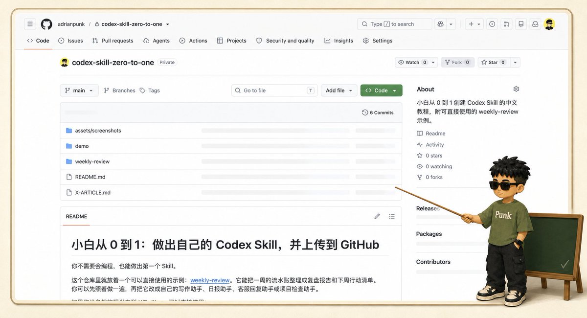This screenshot has width=587, height=318.
Task: Open the Insights tab
Action: (339, 41)
